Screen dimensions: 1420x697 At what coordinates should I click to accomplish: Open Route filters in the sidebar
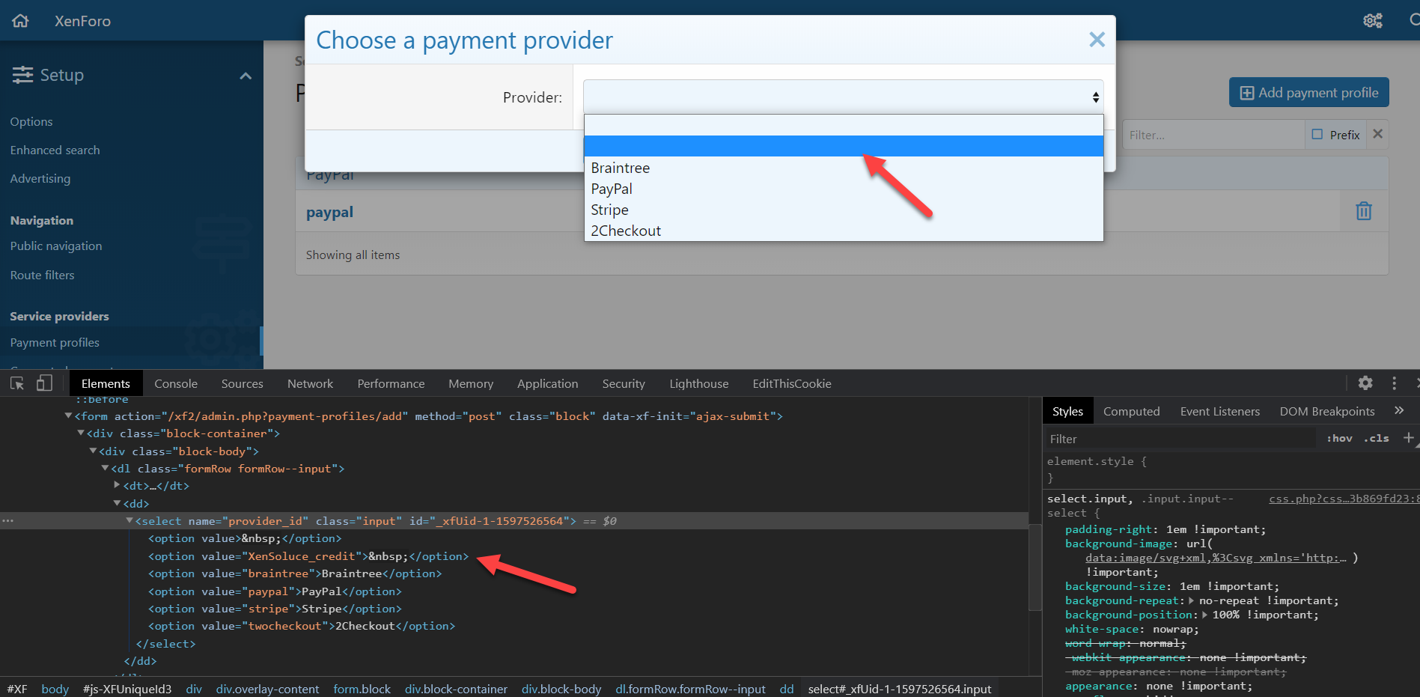[x=43, y=275]
